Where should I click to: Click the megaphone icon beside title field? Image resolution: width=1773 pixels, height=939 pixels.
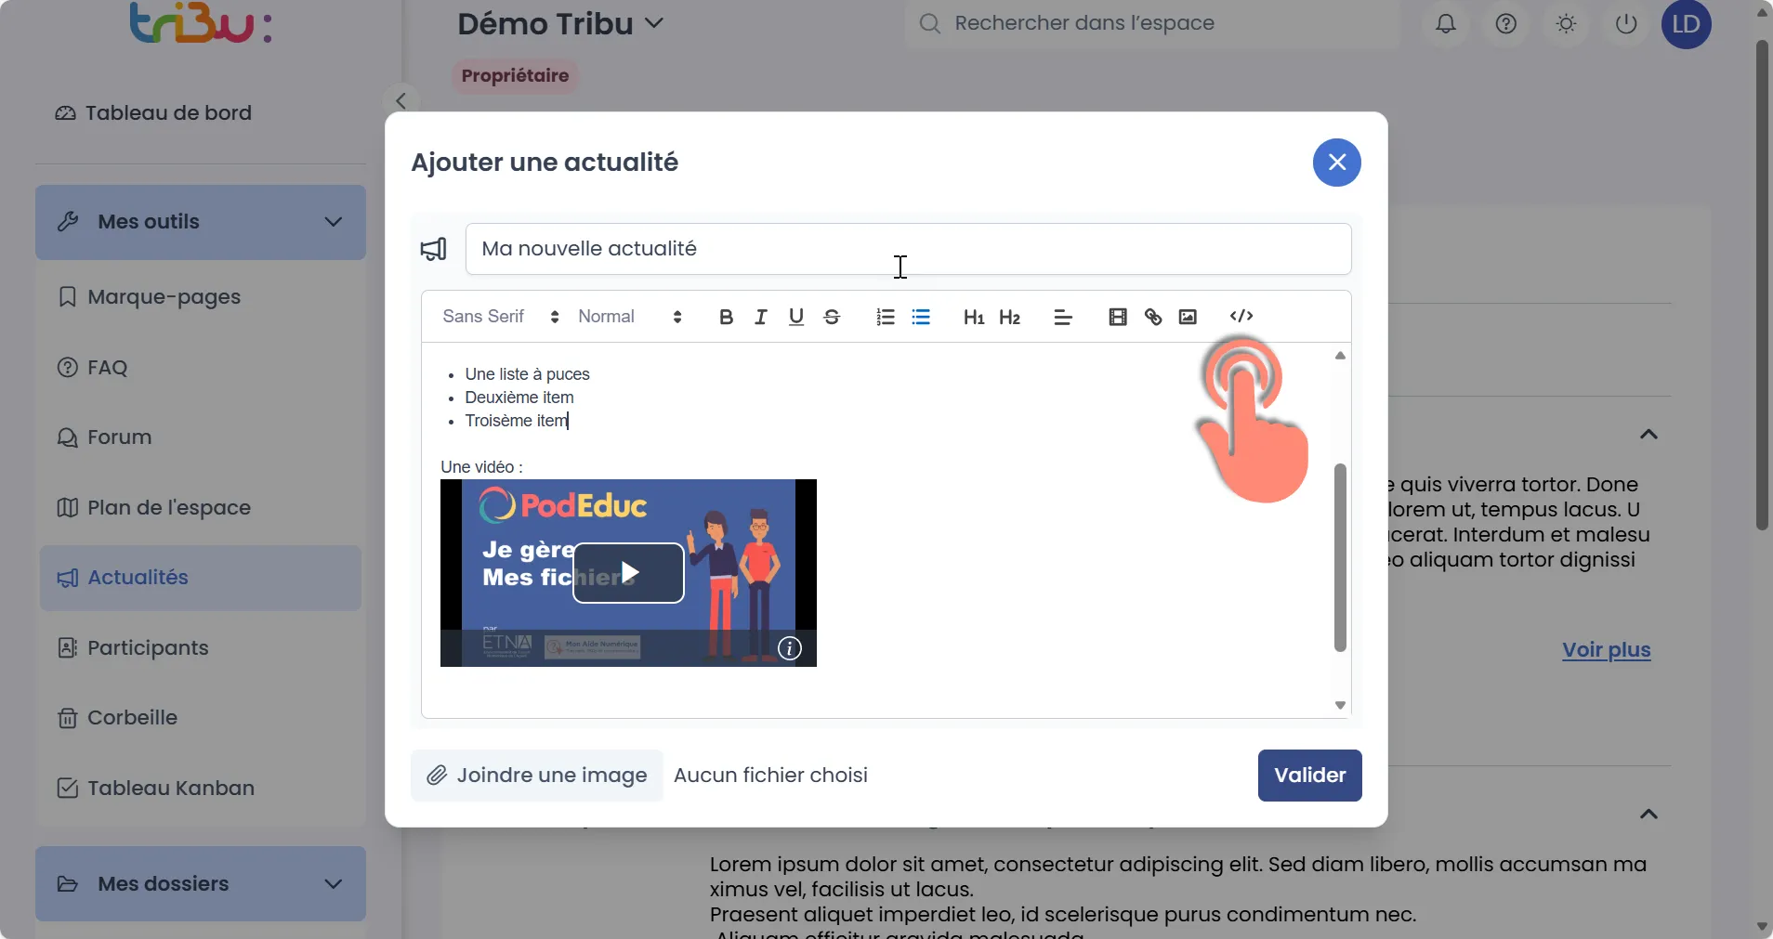[x=434, y=249]
